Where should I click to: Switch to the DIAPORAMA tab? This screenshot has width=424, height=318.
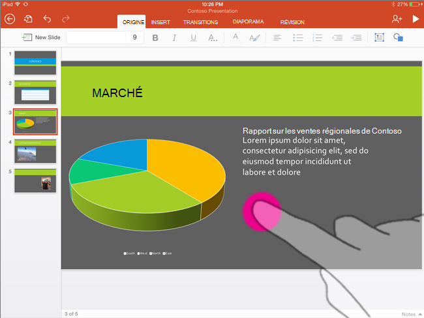click(248, 22)
